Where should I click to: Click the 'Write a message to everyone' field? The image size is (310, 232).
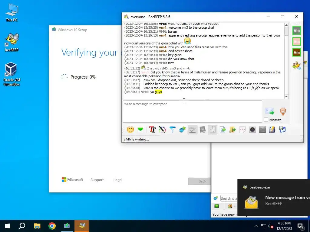pyautogui.click(x=192, y=111)
